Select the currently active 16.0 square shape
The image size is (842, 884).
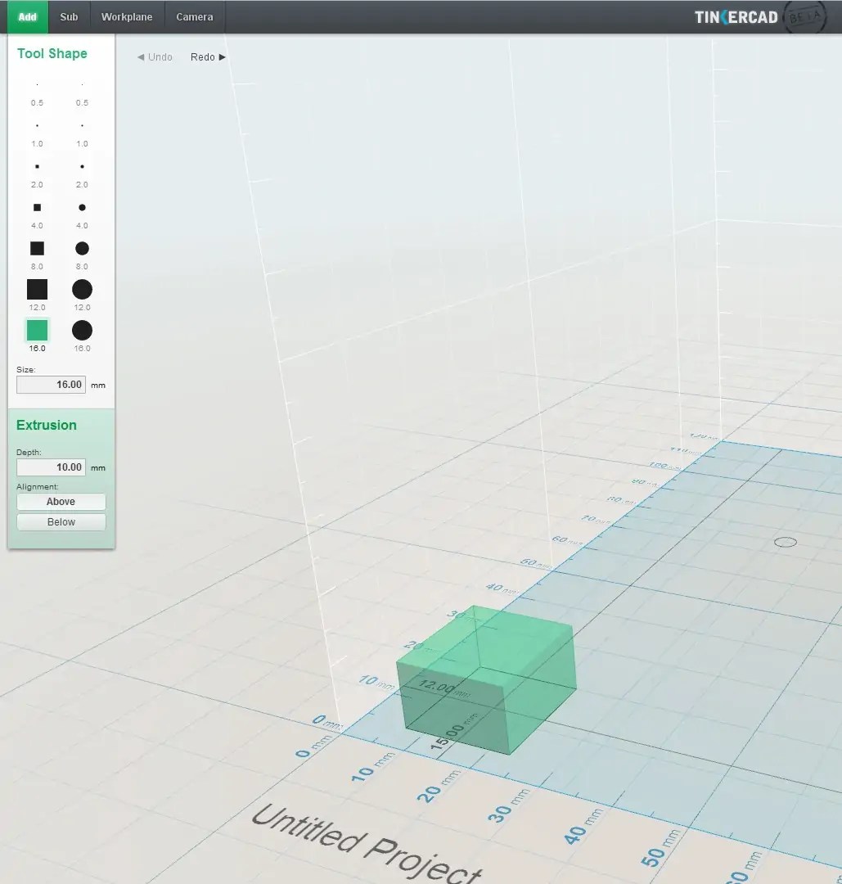pos(37,330)
